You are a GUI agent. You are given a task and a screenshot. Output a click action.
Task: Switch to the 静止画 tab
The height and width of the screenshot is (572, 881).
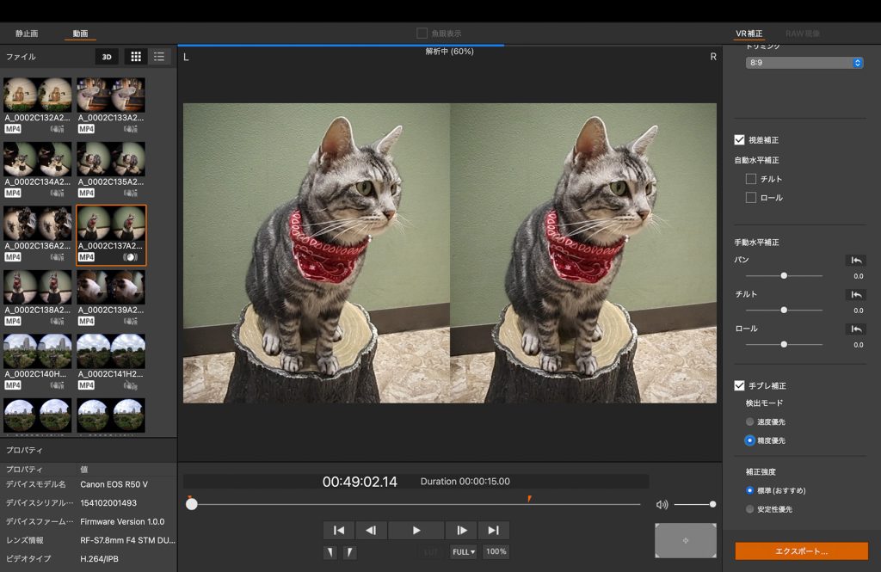coord(27,34)
